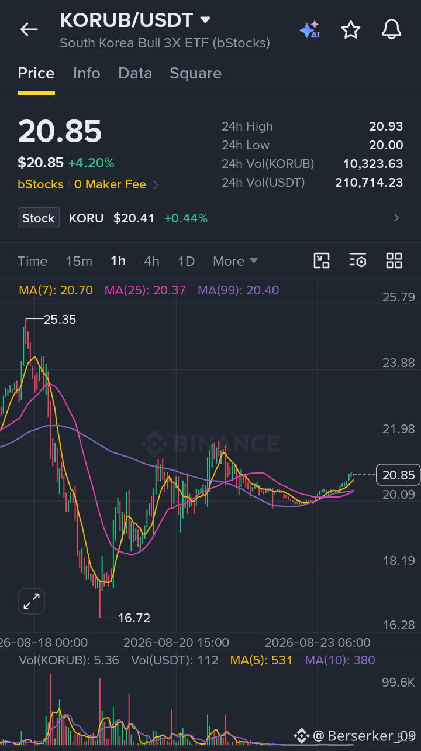The width and height of the screenshot is (421, 751).
Task: Select the 1D chart interval
Action: pos(186,261)
